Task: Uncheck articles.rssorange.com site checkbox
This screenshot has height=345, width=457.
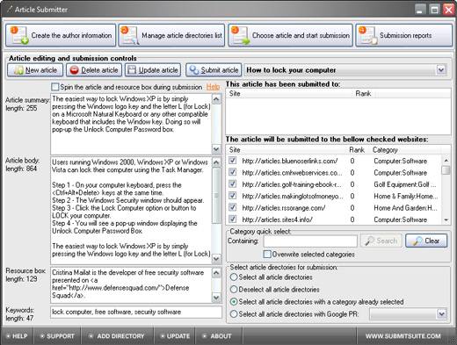Action: [x=232, y=207]
